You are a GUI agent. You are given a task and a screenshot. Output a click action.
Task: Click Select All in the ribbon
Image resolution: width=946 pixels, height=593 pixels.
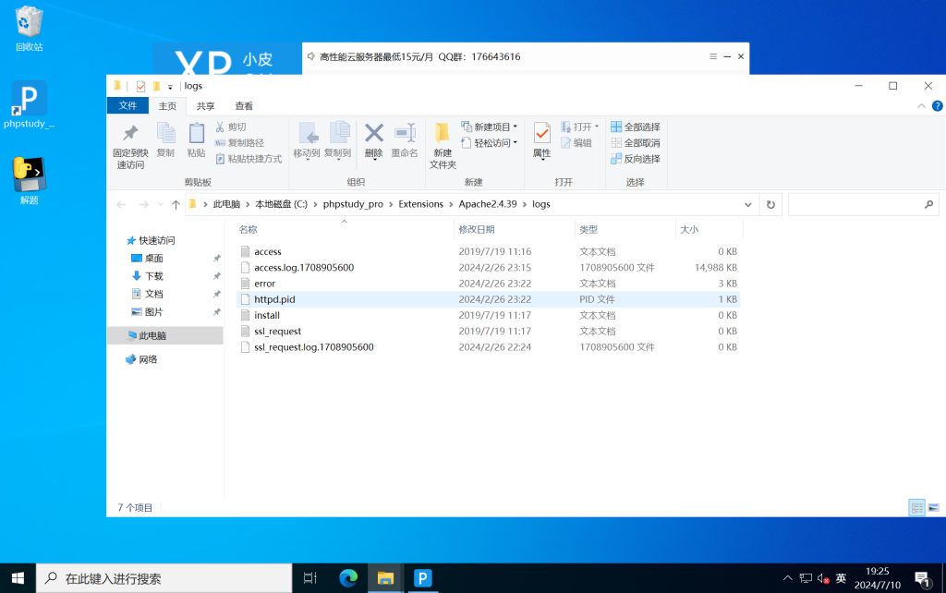(x=636, y=127)
